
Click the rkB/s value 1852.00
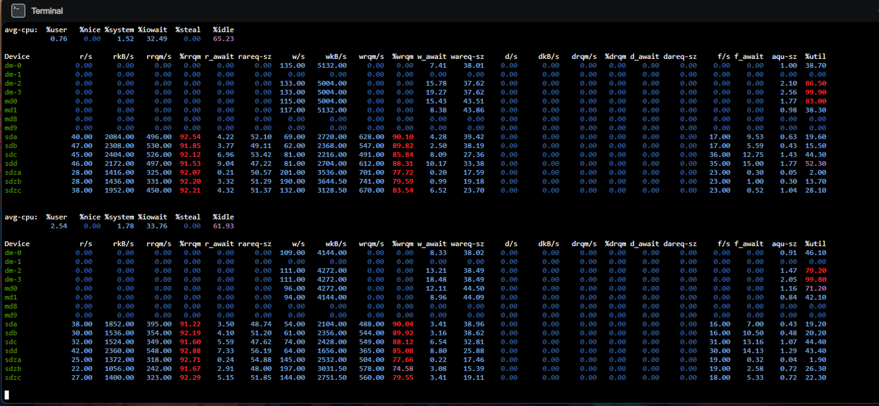click(x=120, y=324)
